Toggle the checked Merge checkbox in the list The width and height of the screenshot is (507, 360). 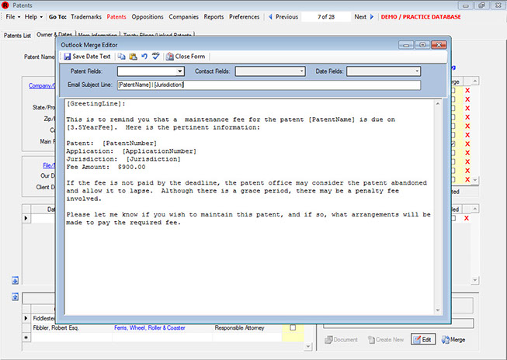453,144
